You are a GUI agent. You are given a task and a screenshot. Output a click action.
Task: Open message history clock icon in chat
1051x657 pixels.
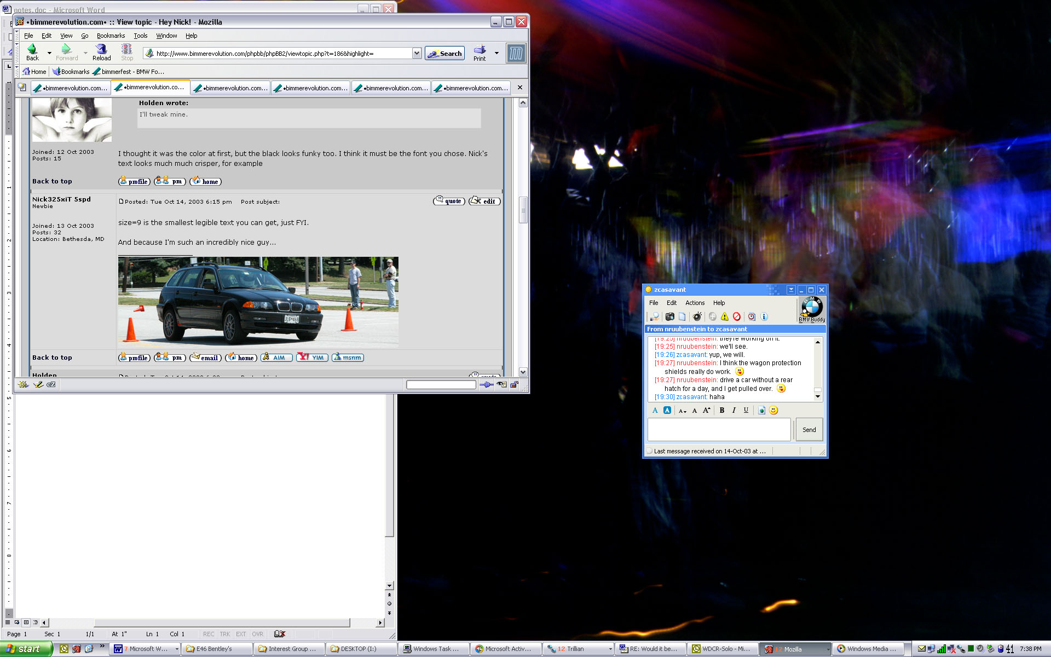tap(752, 316)
